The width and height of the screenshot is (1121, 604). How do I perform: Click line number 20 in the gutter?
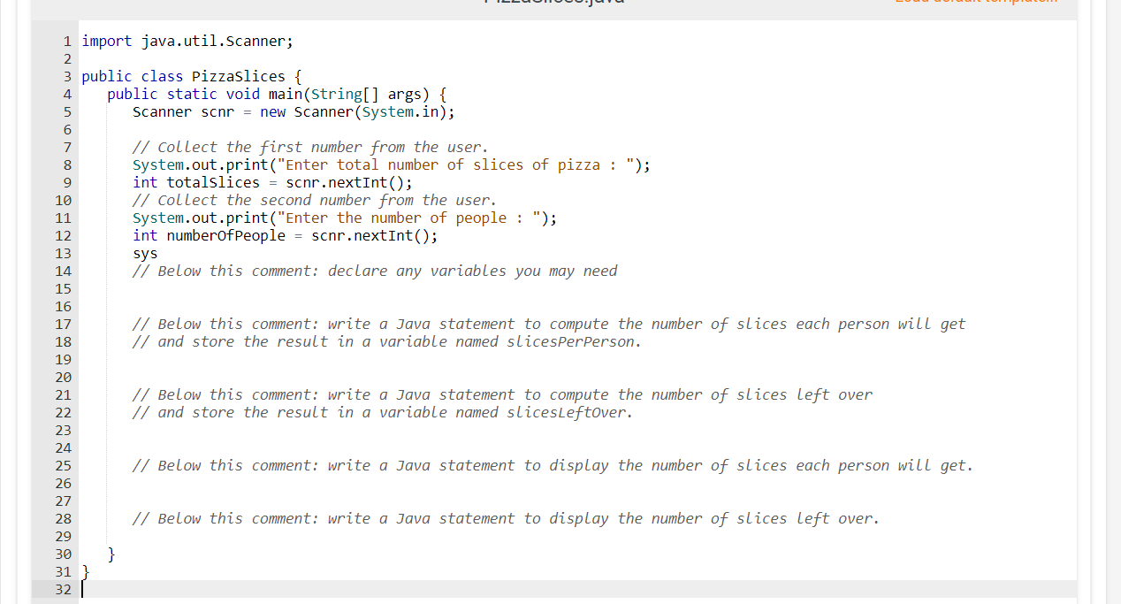(x=63, y=377)
